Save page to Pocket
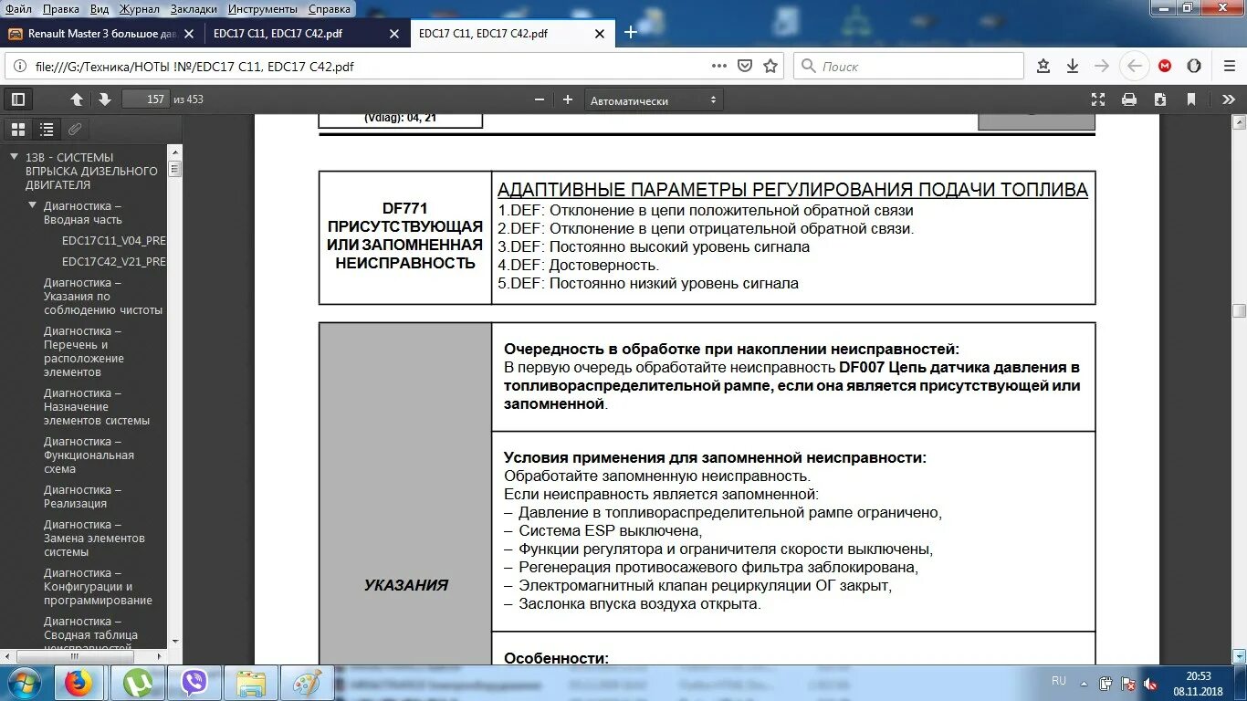Screen dimensions: 1247x701 745,67
